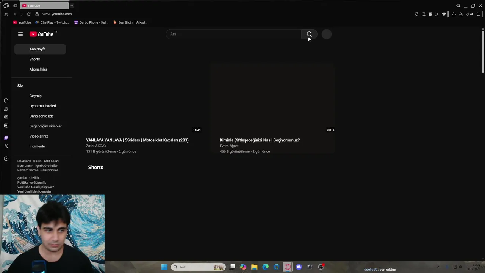
Task: Open the ChatPlay - Twitch bookmark
Action: (52, 22)
